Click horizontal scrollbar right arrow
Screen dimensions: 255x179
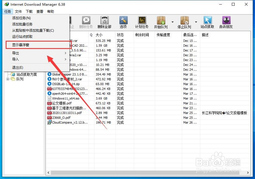[248, 172]
